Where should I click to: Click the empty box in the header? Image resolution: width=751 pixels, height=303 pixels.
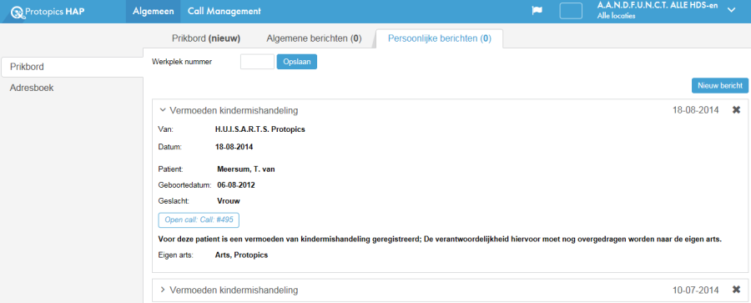coord(571,11)
